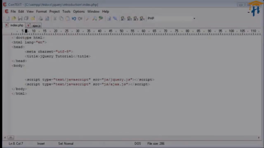Click the document icon after Replace
Image resolution: width=264 pixels, height=148 pixels.
(x=109, y=18)
